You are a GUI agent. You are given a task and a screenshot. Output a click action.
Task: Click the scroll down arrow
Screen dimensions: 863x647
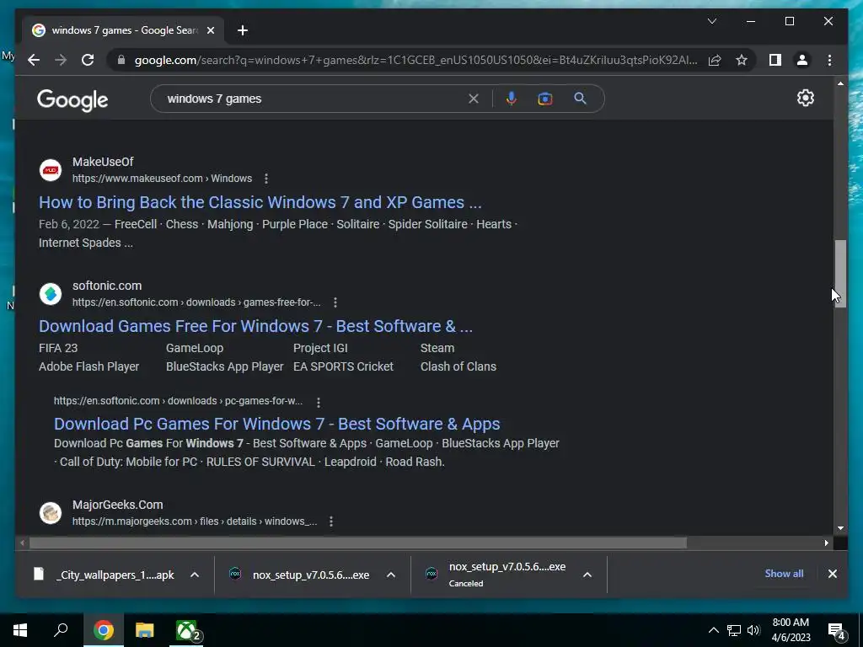click(840, 528)
